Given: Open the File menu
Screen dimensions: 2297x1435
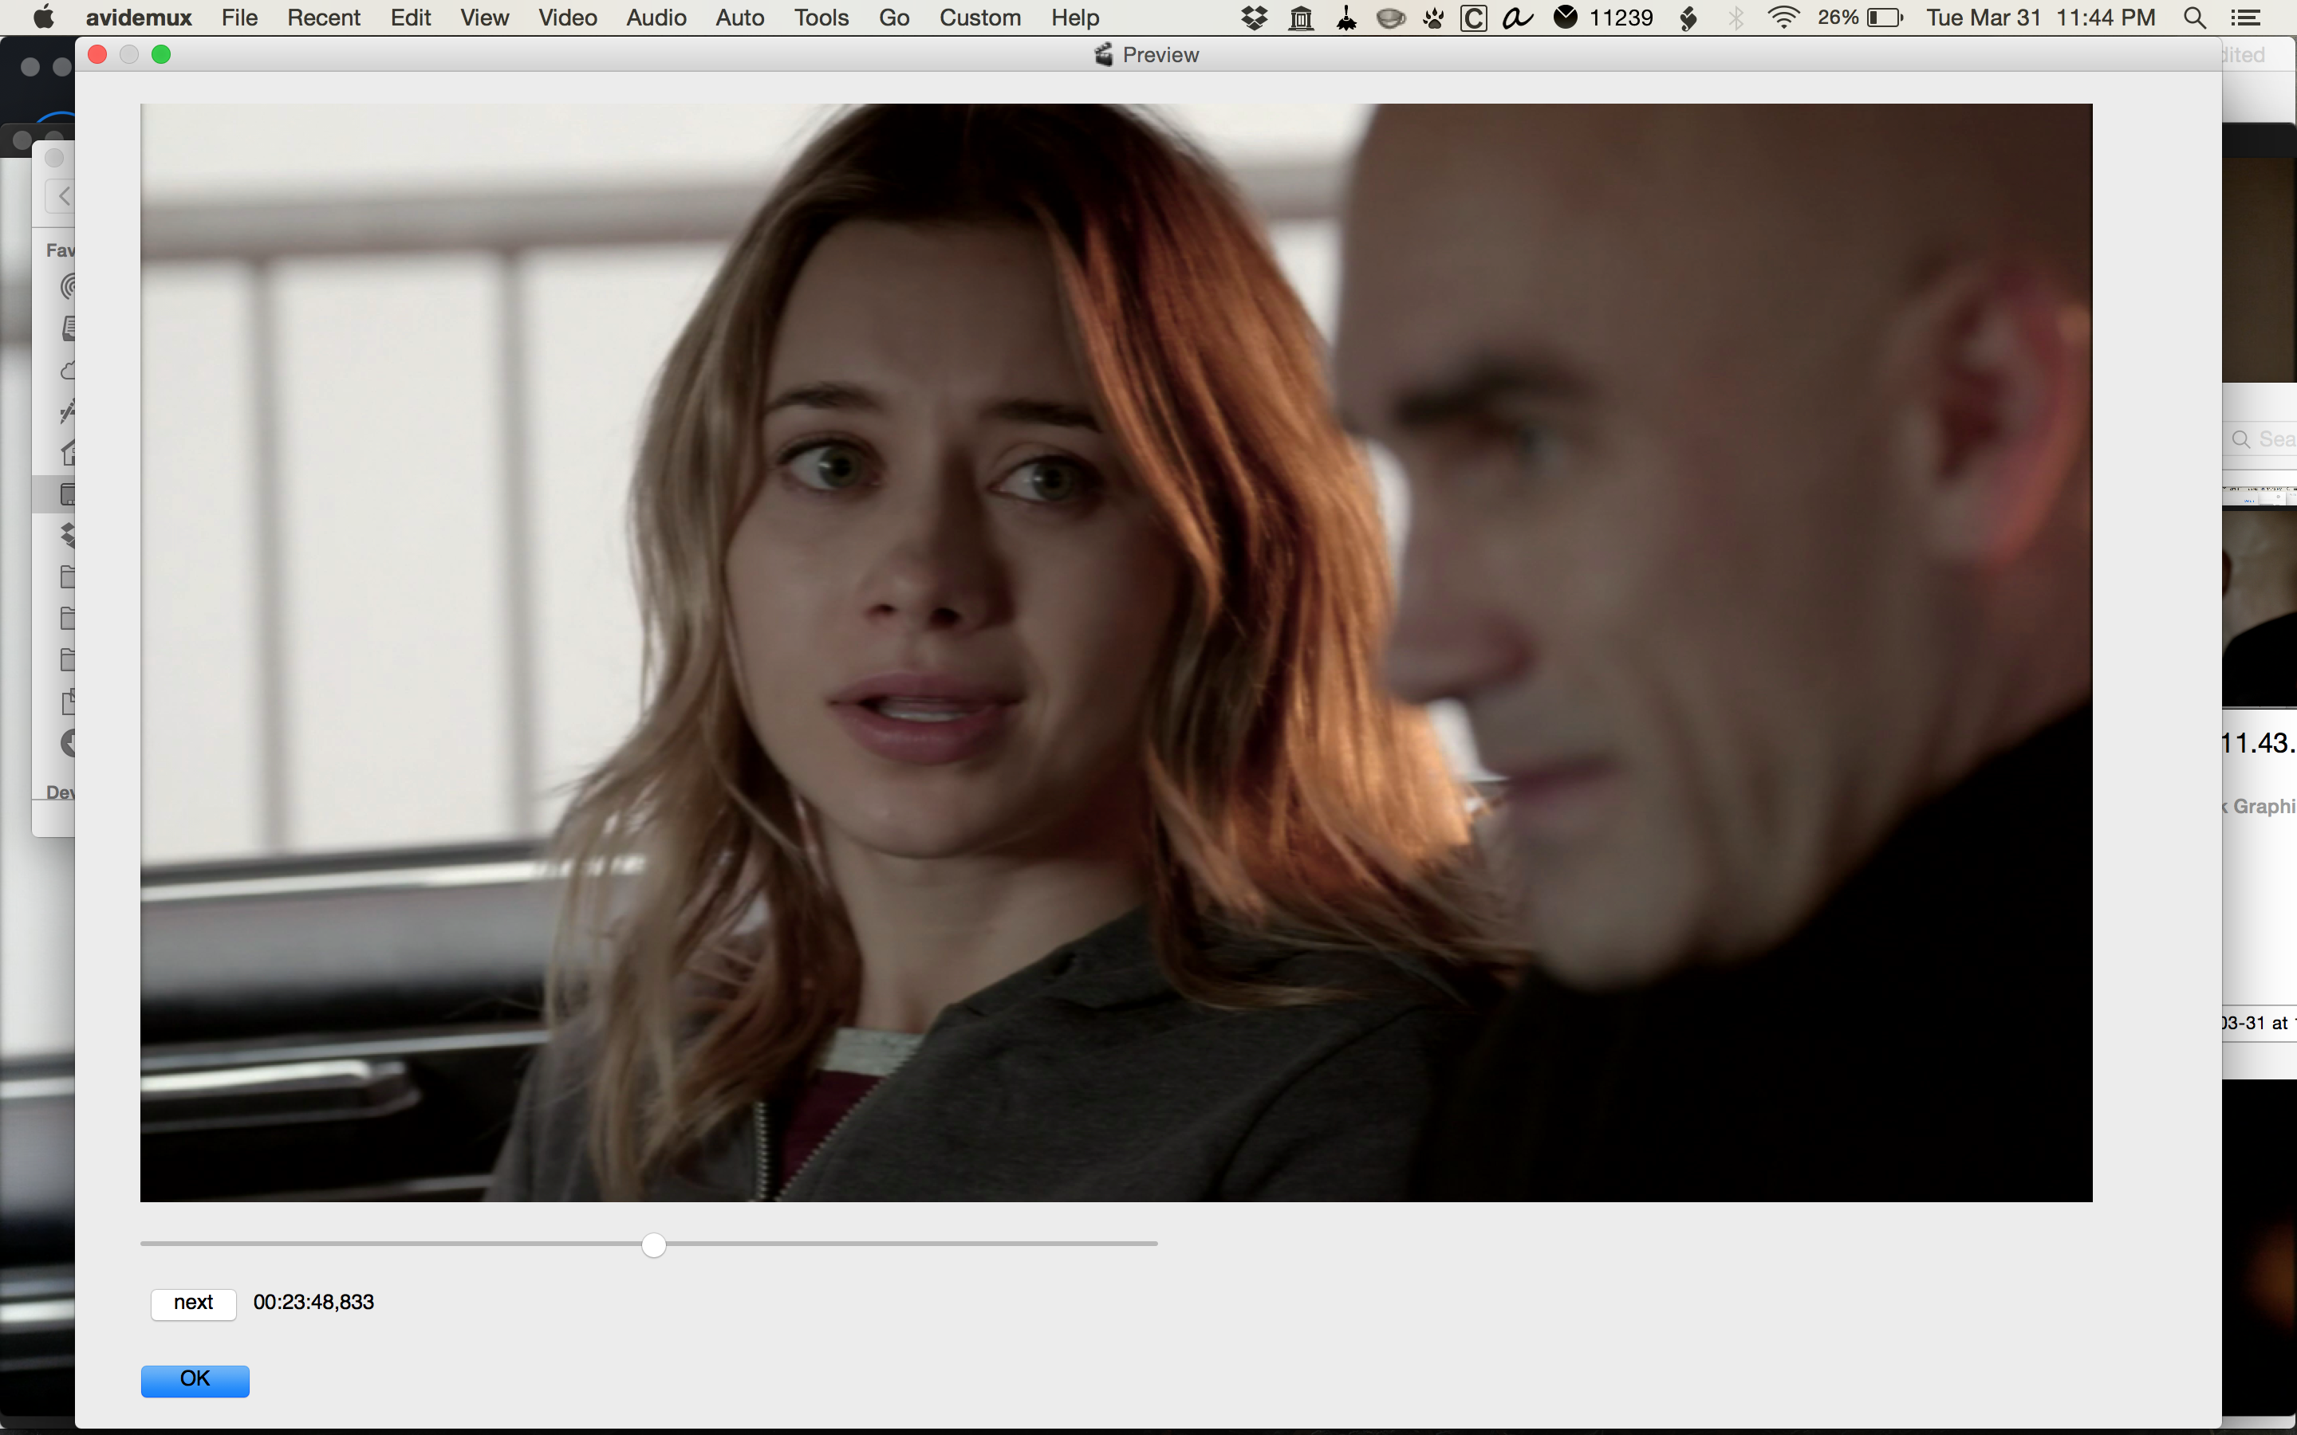Looking at the screenshot, I should (x=239, y=17).
